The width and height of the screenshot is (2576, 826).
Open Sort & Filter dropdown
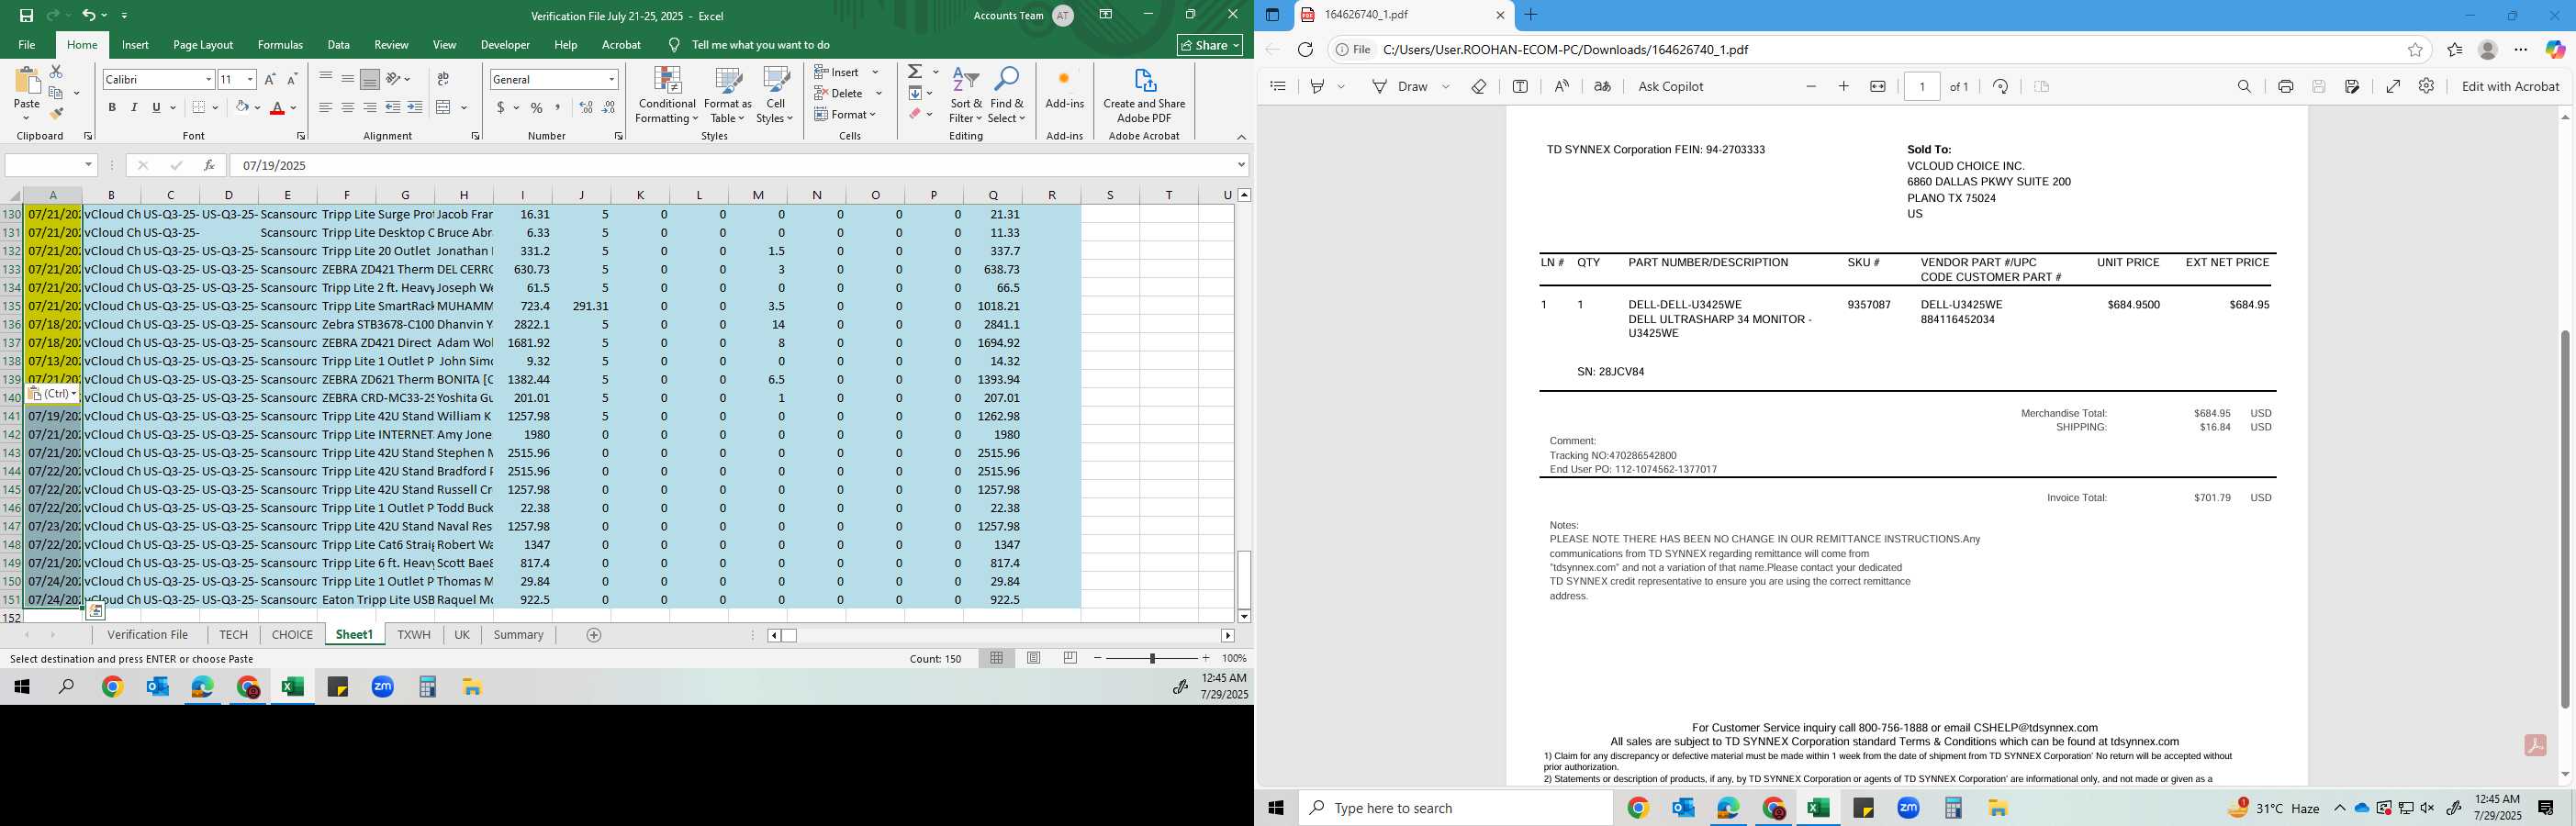tap(966, 96)
